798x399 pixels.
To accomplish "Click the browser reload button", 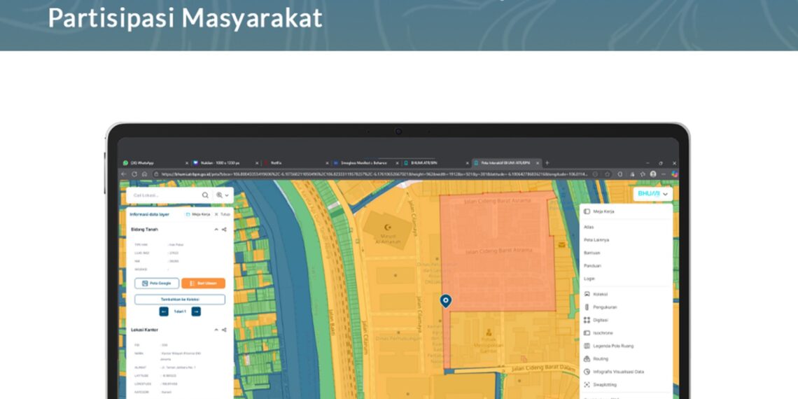I will click(x=134, y=174).
